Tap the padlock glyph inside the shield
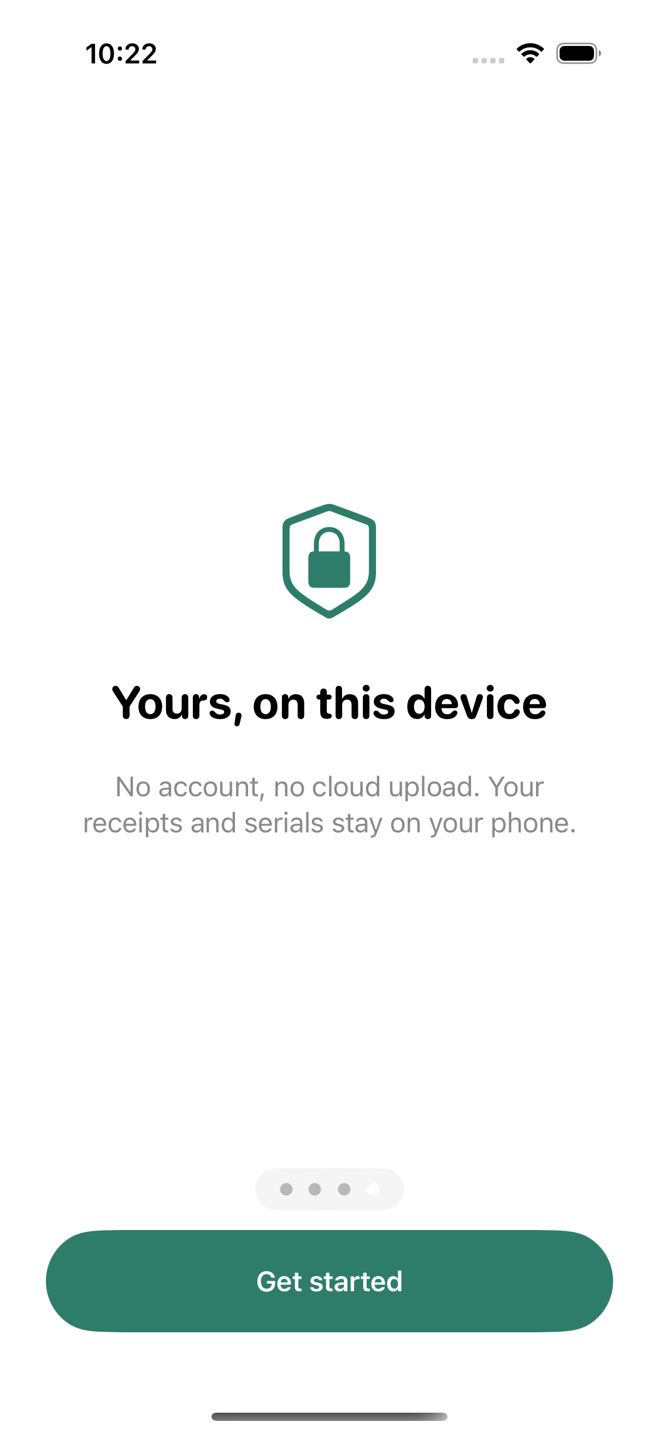659x1434 pixels. pyautogui.click(x=329, y=558)
